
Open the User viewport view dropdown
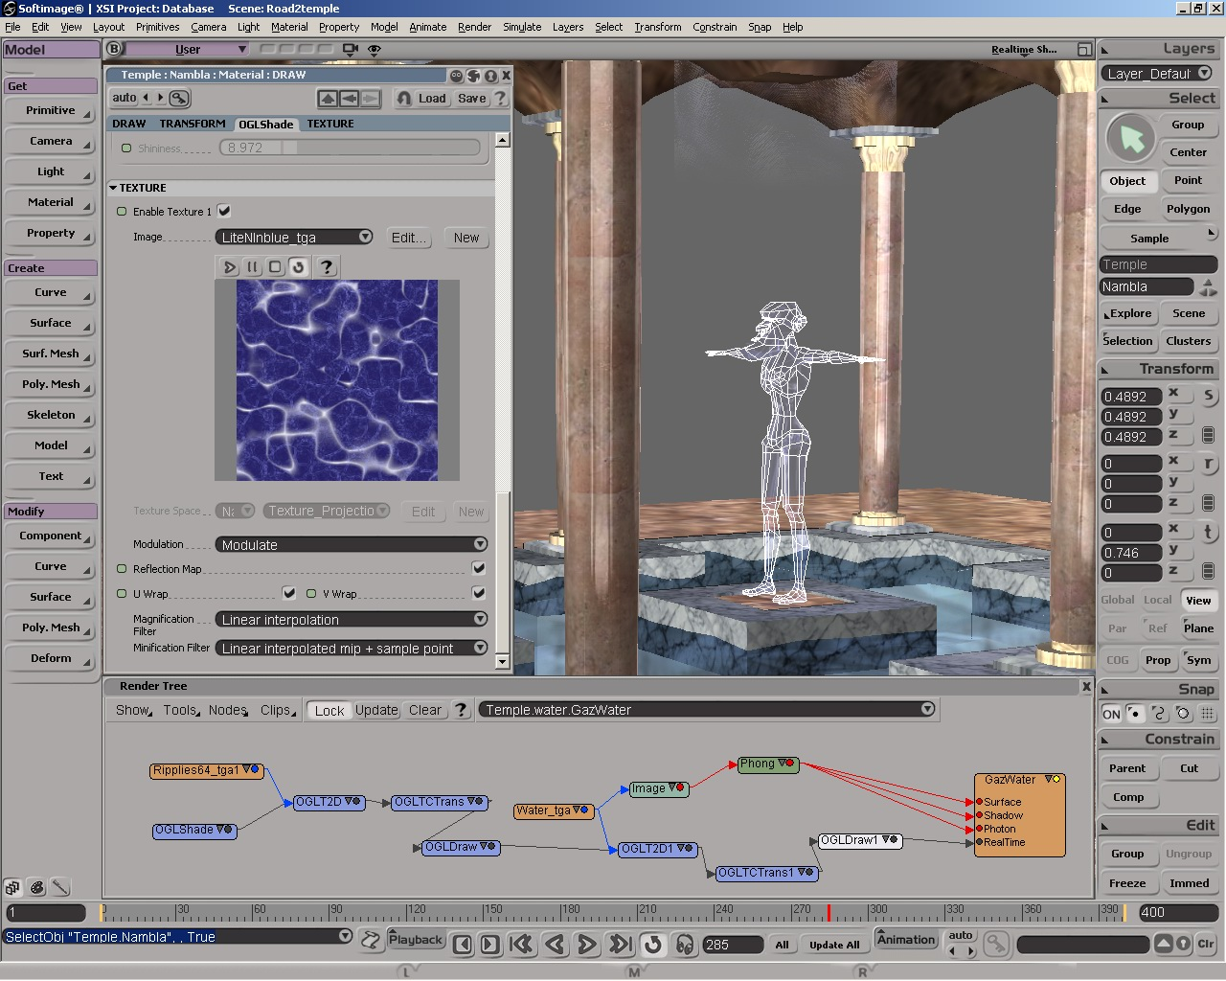pyautogui.click(x=189, y=49)
